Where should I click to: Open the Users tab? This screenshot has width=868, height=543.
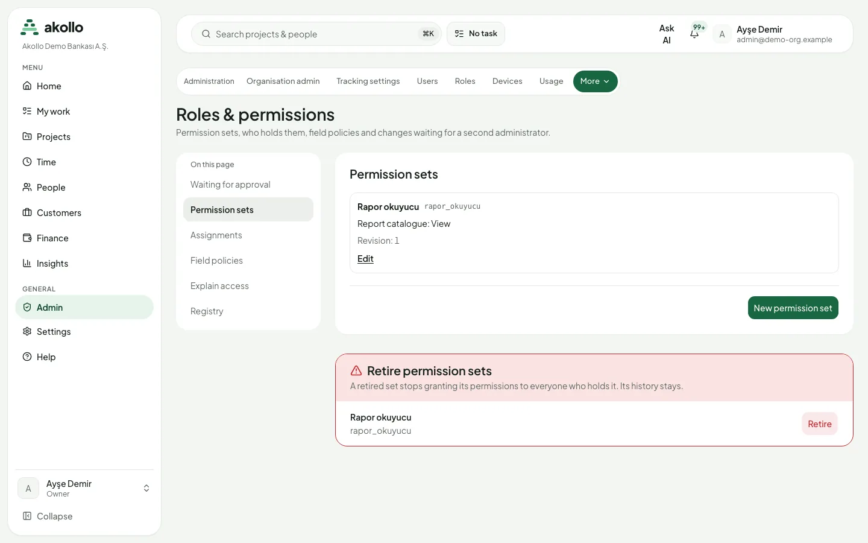(427, 81)
